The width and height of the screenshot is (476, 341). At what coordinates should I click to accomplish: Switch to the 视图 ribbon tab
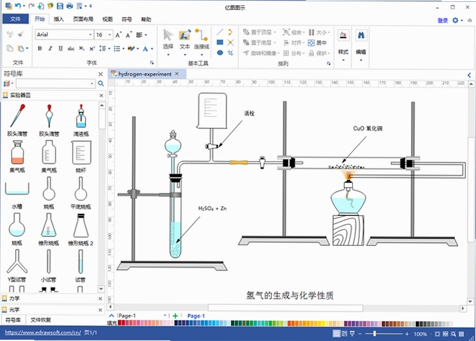(107, 19)
